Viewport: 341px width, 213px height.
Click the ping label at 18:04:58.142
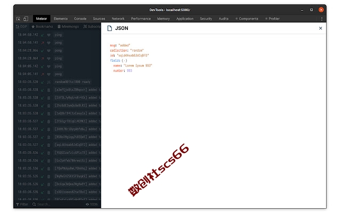pyautogui.click(x=58, y=35)
